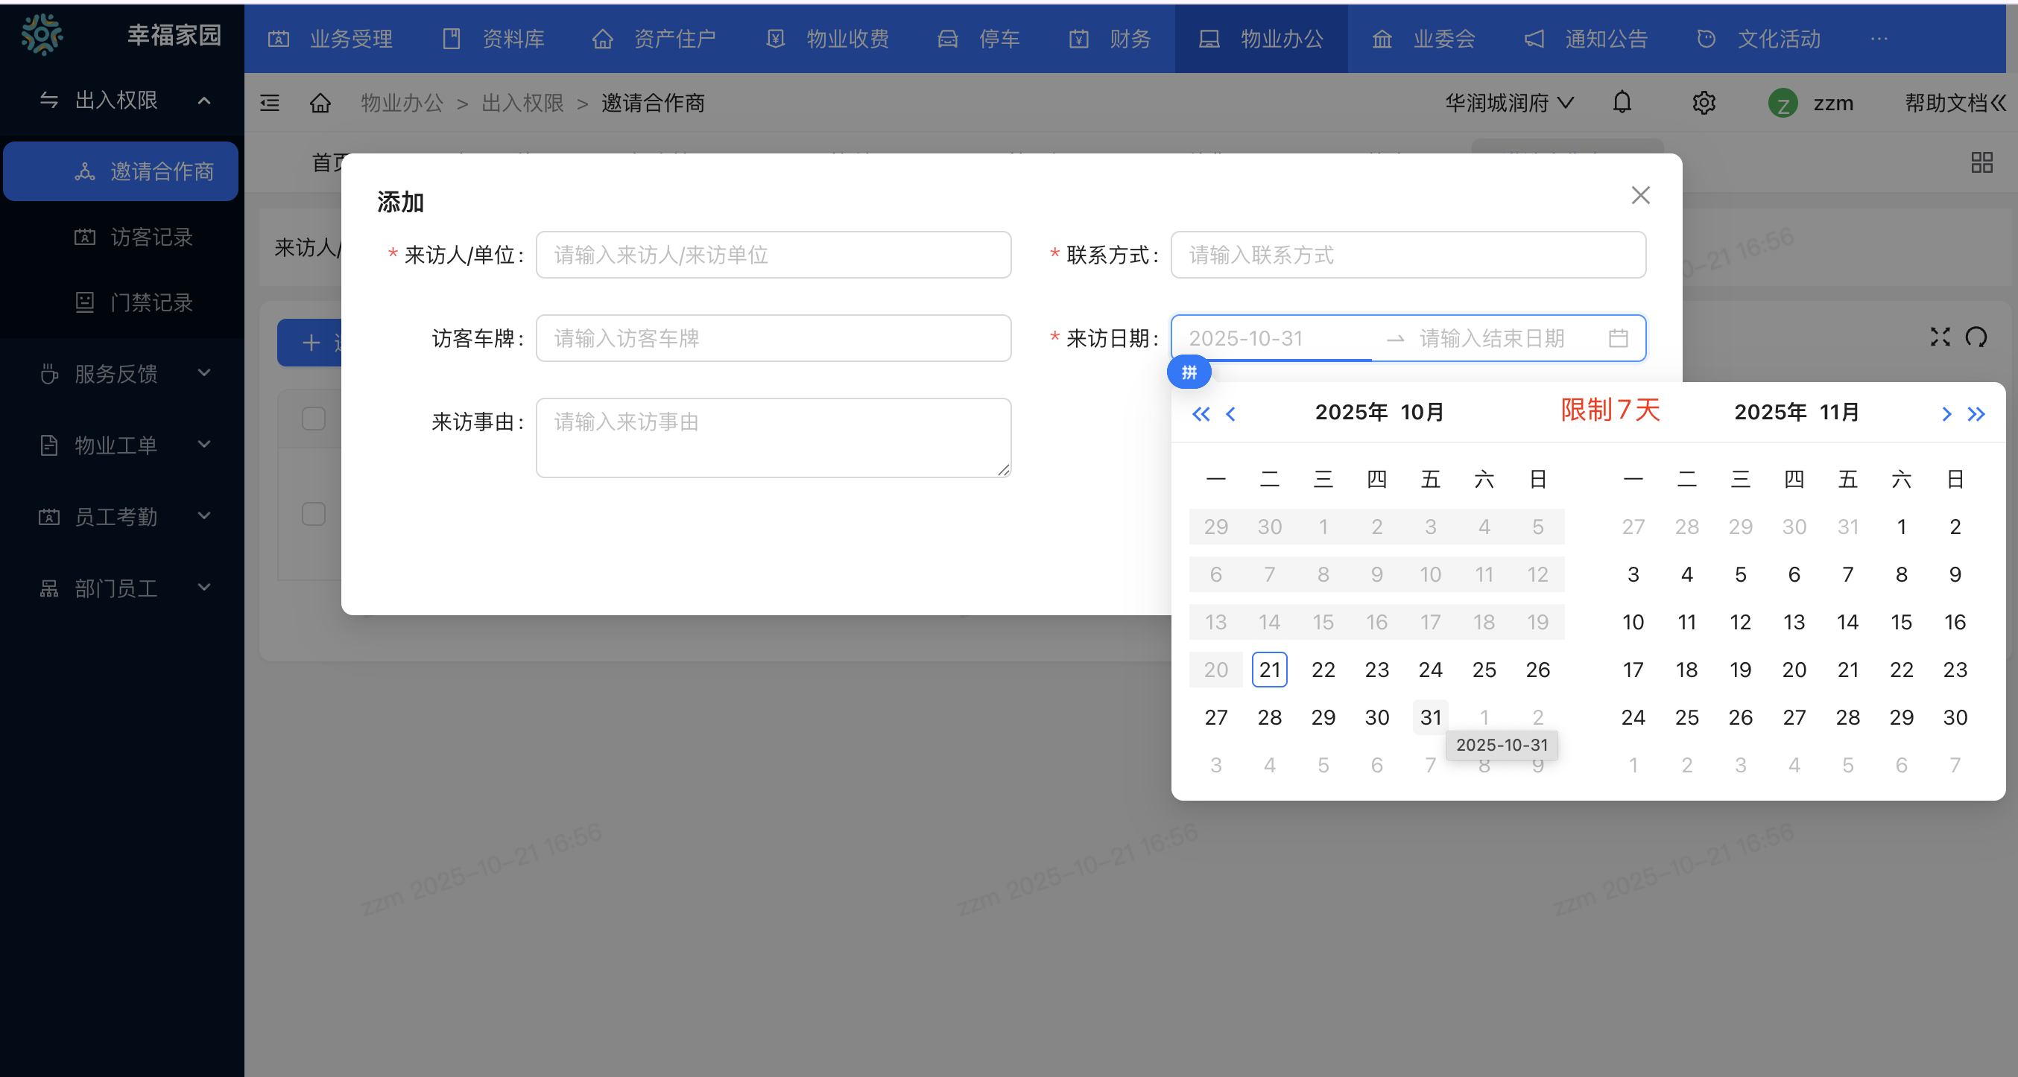
Task: Toggle the sidebar collapse icon
Action: pyautogui.click(x=269, y=103)
